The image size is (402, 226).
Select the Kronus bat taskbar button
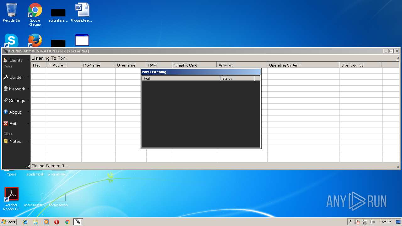(78, 222)
